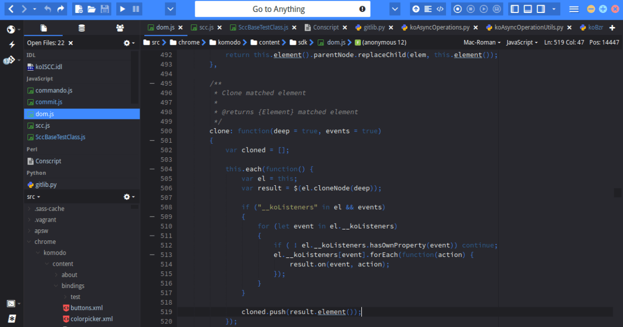Click (anonymous 12) scope in breadcrumb
623x327 pixels.
pyautogui.click(x=381, y=43)
